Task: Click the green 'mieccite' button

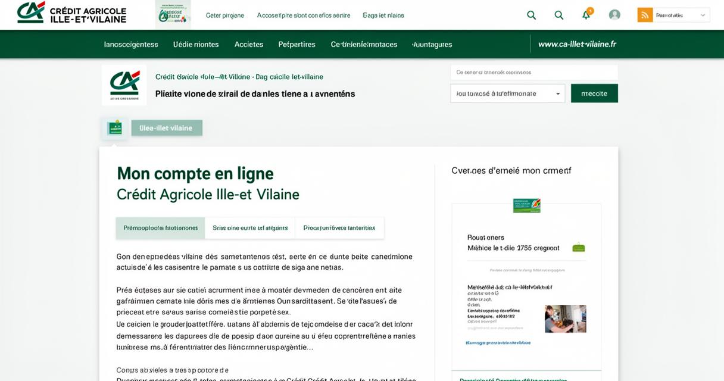Action: pyautogui.click(x=594, y=93)
